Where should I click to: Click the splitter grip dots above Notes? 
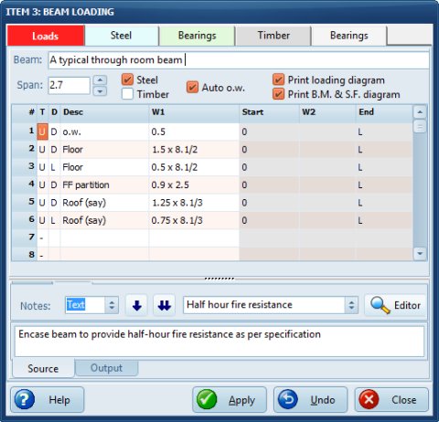tap(219, 279)
